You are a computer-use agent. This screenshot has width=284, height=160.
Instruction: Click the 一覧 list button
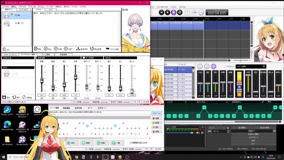[x=117, y=143]
